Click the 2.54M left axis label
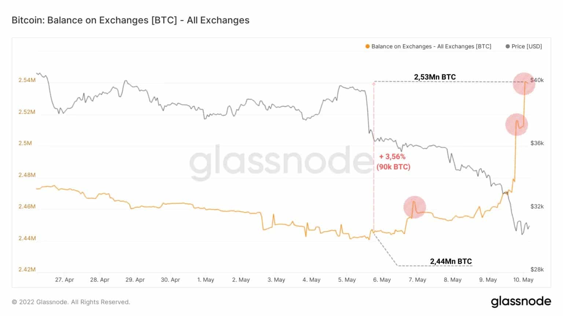563x316 pixels. coord(27,80)
